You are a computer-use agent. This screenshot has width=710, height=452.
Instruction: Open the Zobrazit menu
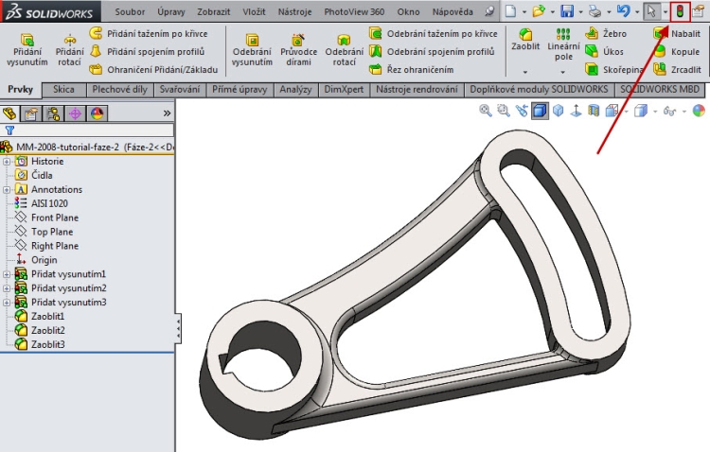[x=213, y=11]
